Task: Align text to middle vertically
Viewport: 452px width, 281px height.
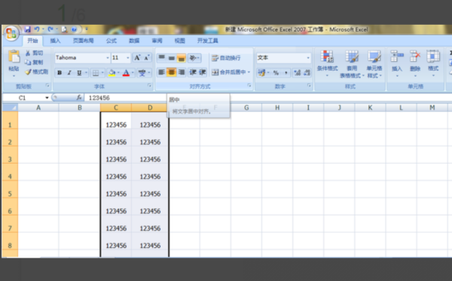Action: pyautogui.click(x=172, y=58)
